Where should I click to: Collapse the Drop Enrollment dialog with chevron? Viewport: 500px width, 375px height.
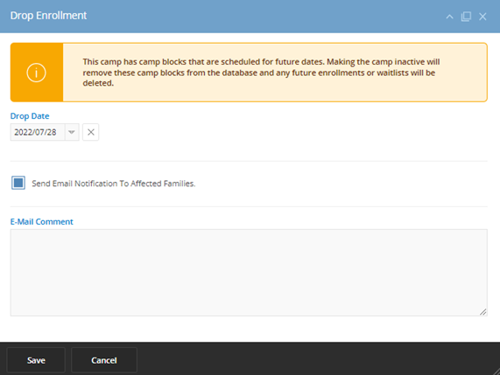click(449, 17)
